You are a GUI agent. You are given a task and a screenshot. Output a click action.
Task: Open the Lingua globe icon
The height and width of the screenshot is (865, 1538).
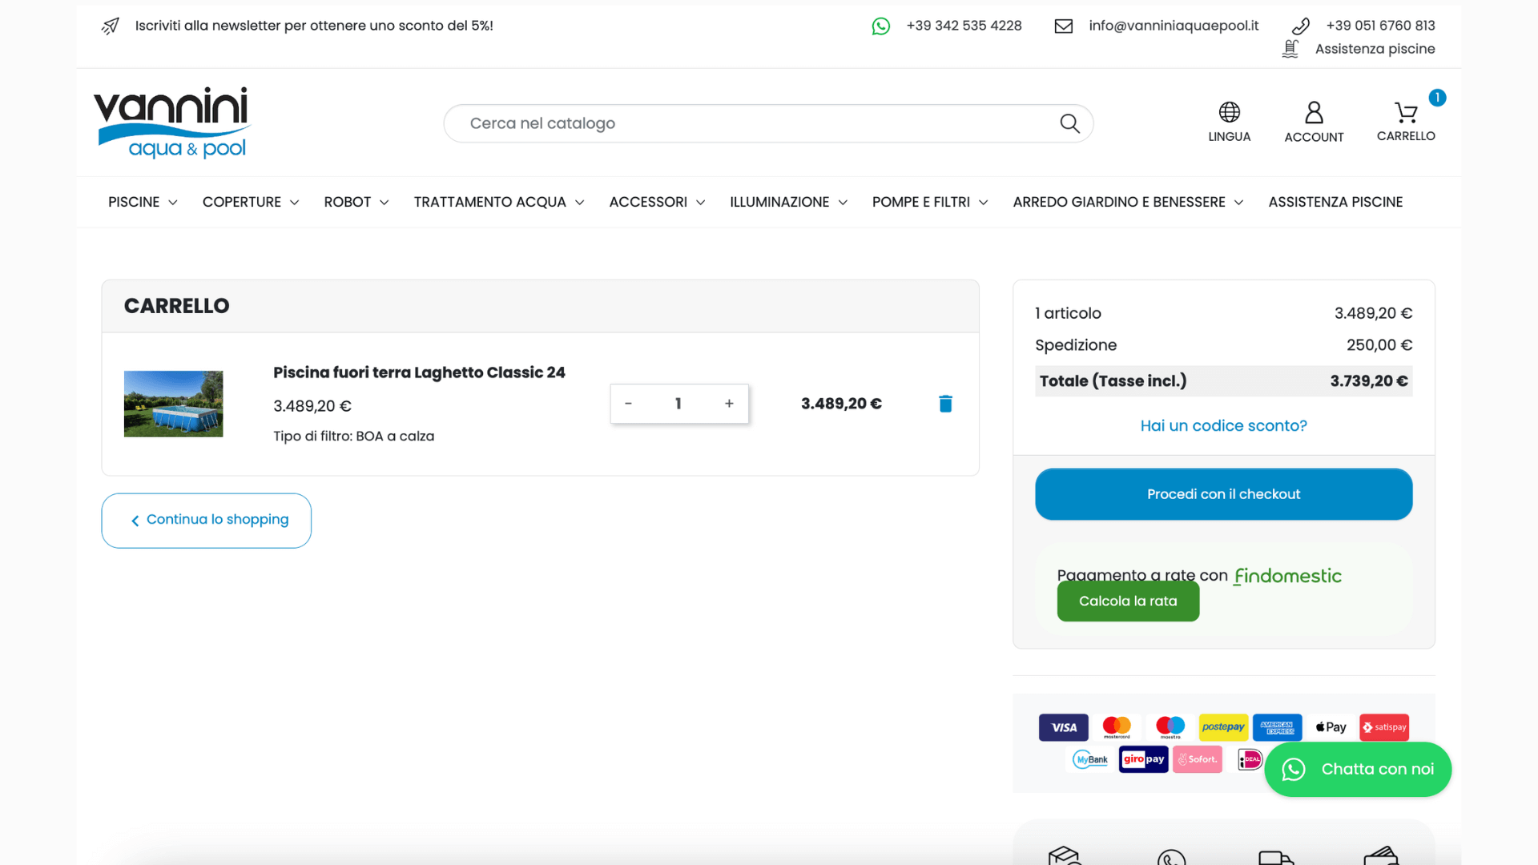pos(1230,112)
